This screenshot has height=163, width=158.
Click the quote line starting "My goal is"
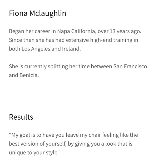[73, 135]
